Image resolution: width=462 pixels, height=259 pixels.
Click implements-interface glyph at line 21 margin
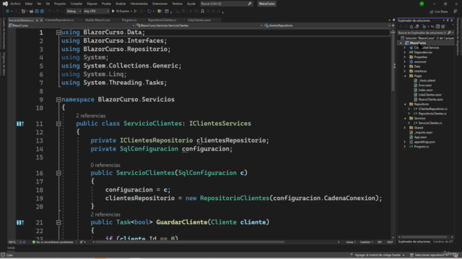(x=19, y=222)
